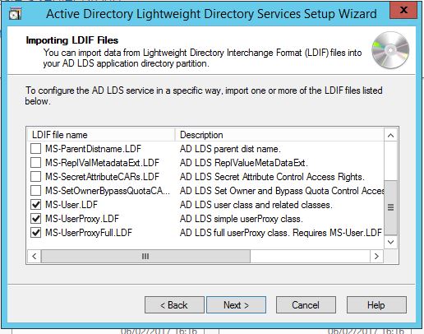Click the vertical scrollbar thumb
Image resolution: width=424 pixels, height=334 pixels.
390,207
